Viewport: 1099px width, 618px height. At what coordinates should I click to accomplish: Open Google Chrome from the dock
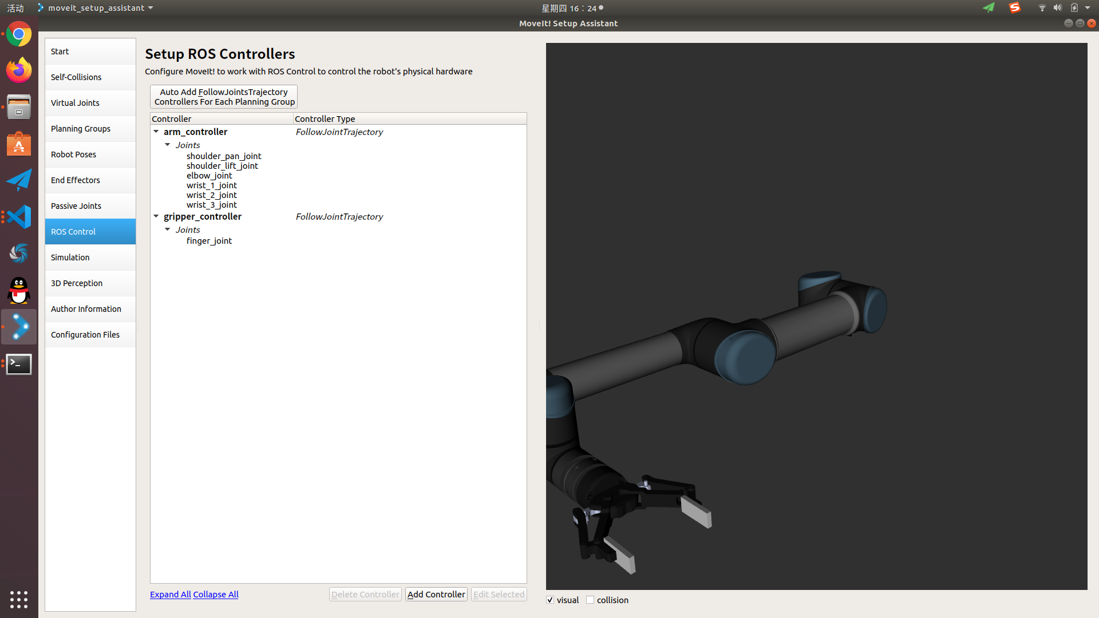[19, 35]
